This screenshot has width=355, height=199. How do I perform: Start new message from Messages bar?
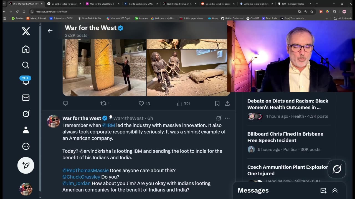click(x=323, y=190)
